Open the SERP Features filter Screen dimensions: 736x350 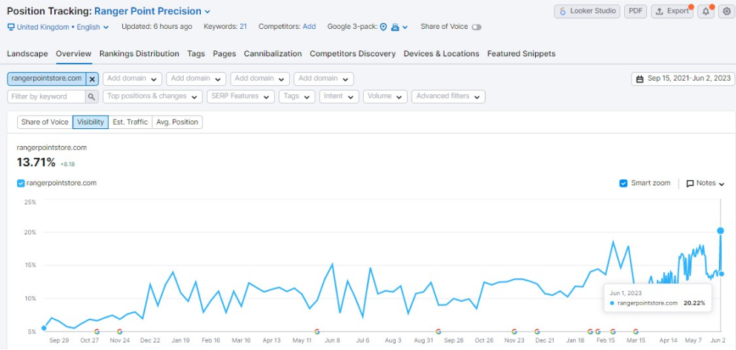pos(240,96)
